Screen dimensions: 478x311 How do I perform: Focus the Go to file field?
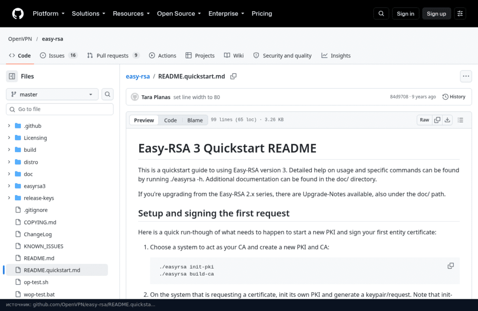60,109
